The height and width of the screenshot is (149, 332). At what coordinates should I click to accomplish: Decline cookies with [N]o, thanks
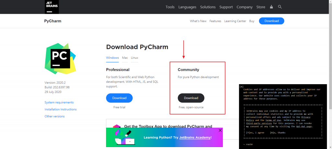click(278, 133)
